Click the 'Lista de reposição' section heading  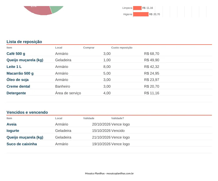pos(24,42)
